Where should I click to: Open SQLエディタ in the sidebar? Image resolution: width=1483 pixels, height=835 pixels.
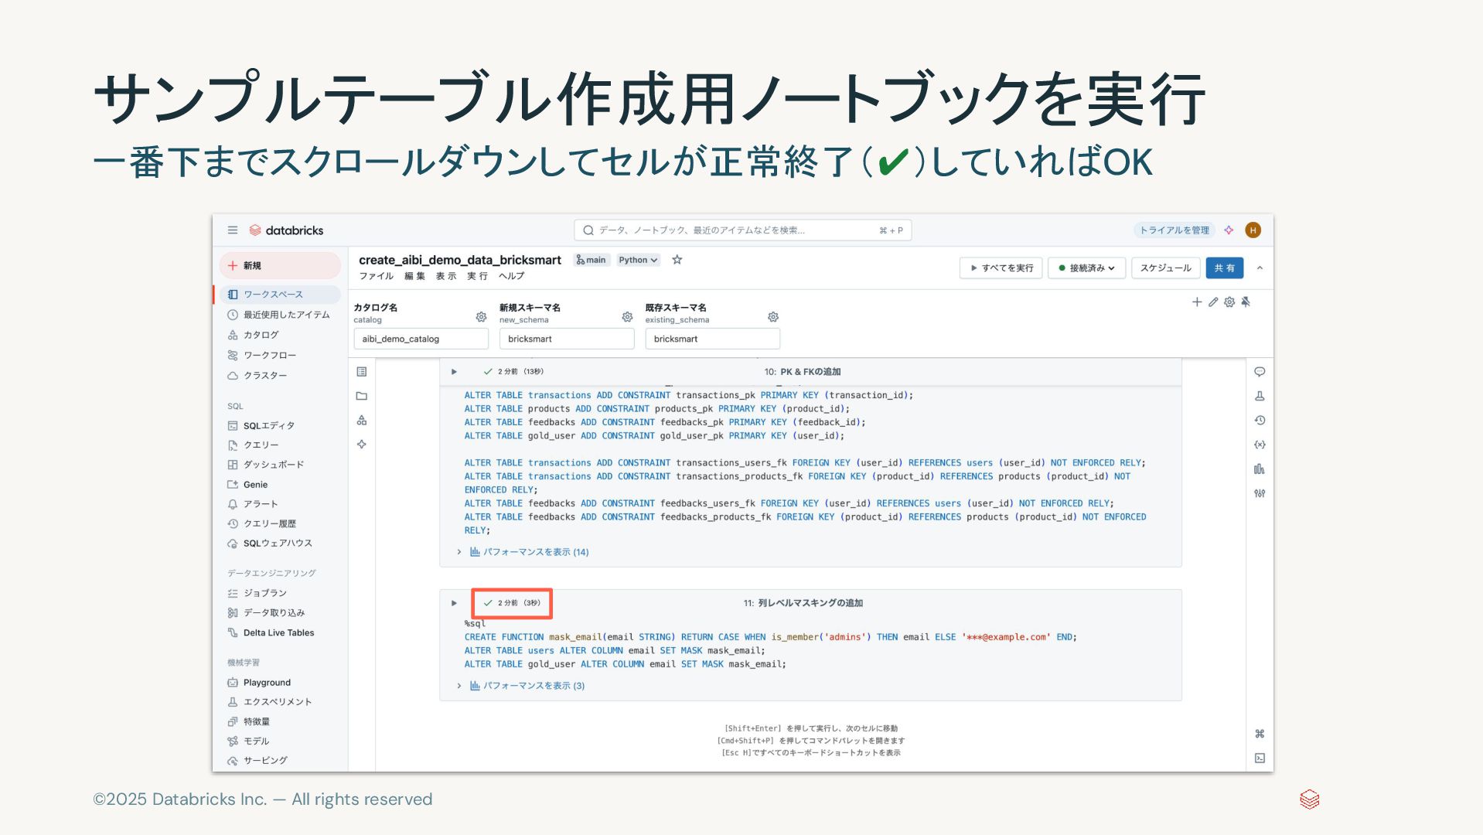tap(280, 426)
